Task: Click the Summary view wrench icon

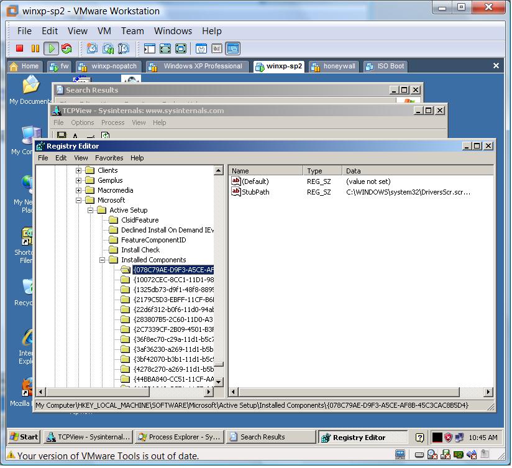Action: click(201, 48)
